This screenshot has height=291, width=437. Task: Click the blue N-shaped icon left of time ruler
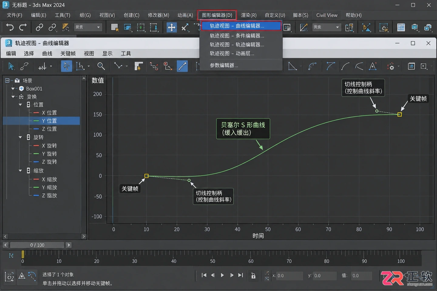[x=11, y=256]
